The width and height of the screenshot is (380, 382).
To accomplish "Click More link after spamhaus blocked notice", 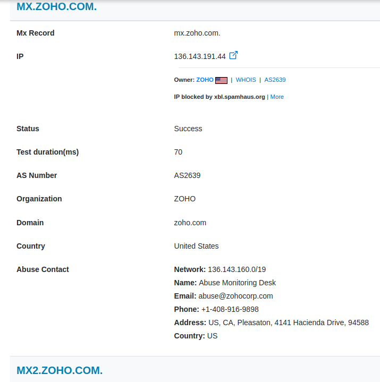I will coord(277,97).
